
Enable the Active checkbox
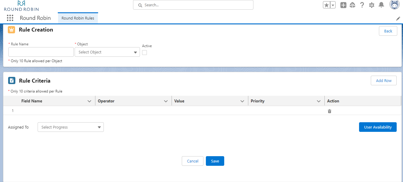[x=144, y=53]
